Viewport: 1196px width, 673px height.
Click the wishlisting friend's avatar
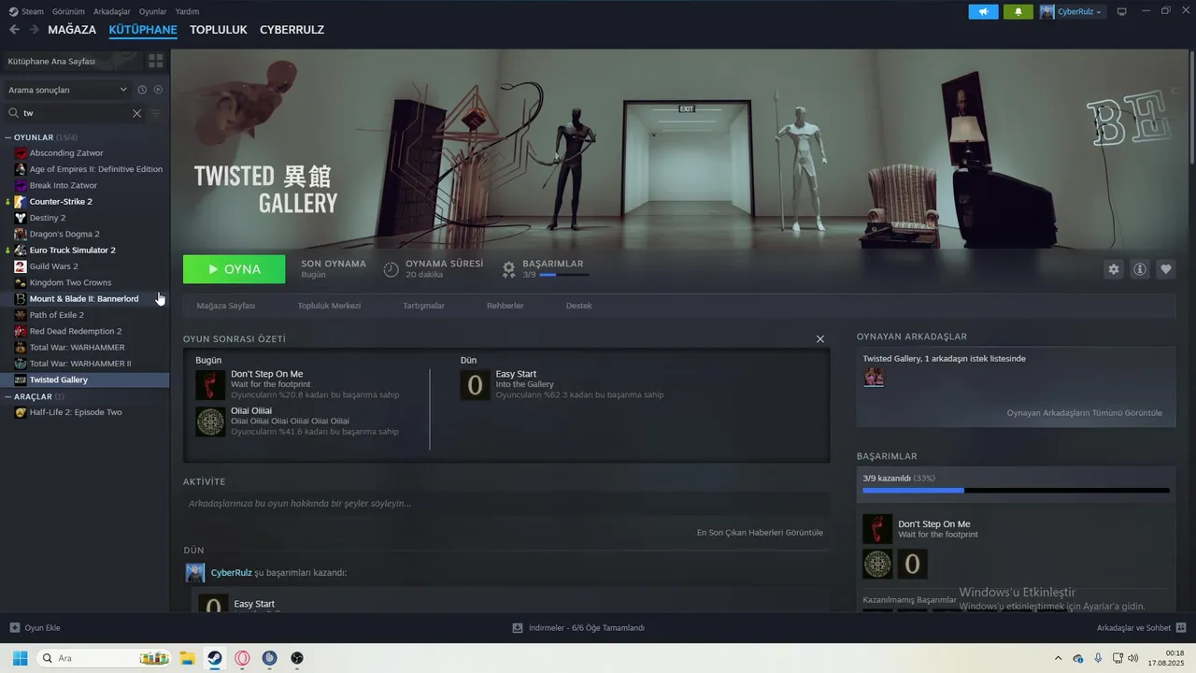[874, 377]
